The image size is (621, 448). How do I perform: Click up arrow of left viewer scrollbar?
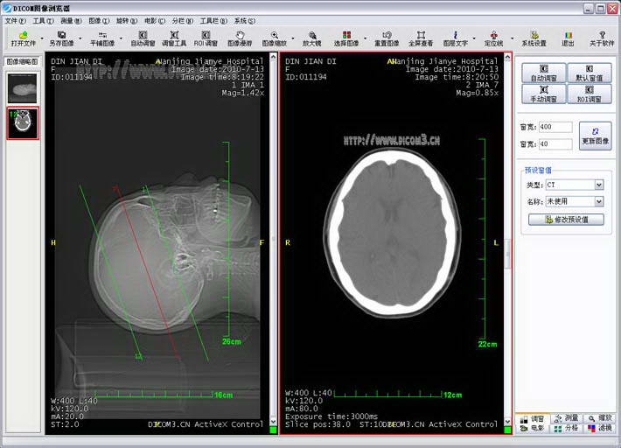point(273,57)
